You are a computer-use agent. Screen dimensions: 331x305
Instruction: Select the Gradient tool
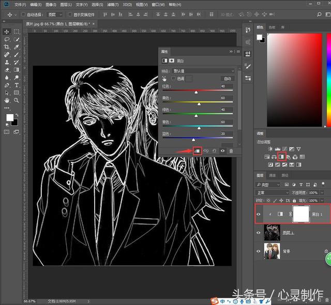(17, 70)
